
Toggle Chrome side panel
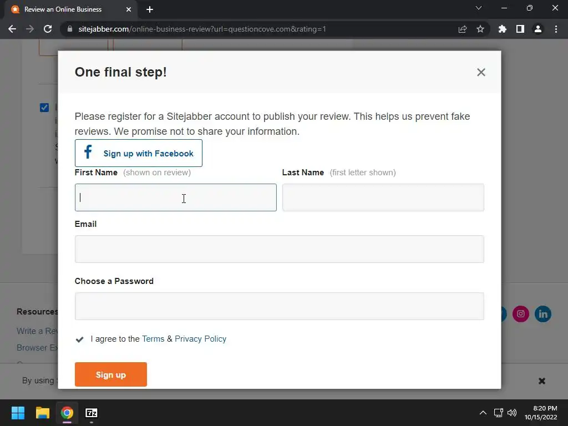click(520, 29)
